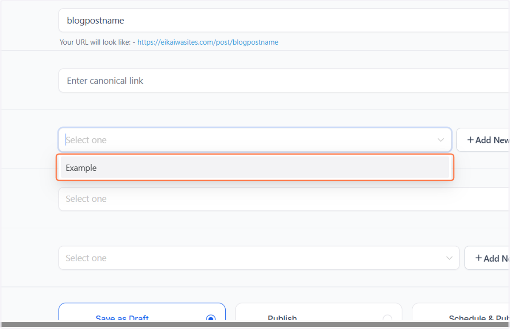Screen dimensions: 510x329
Task: Expand the bottom Select one dropdown chevron
Action: 449,258
